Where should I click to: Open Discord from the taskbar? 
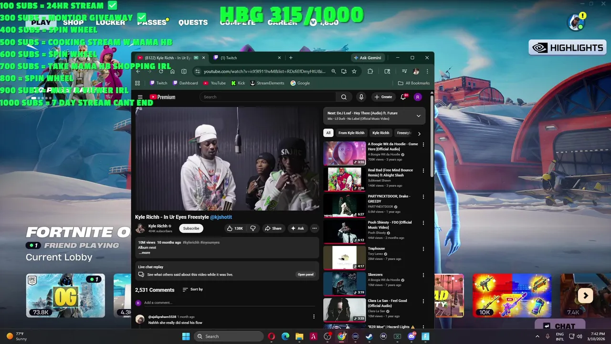click(x=411, y=336)
